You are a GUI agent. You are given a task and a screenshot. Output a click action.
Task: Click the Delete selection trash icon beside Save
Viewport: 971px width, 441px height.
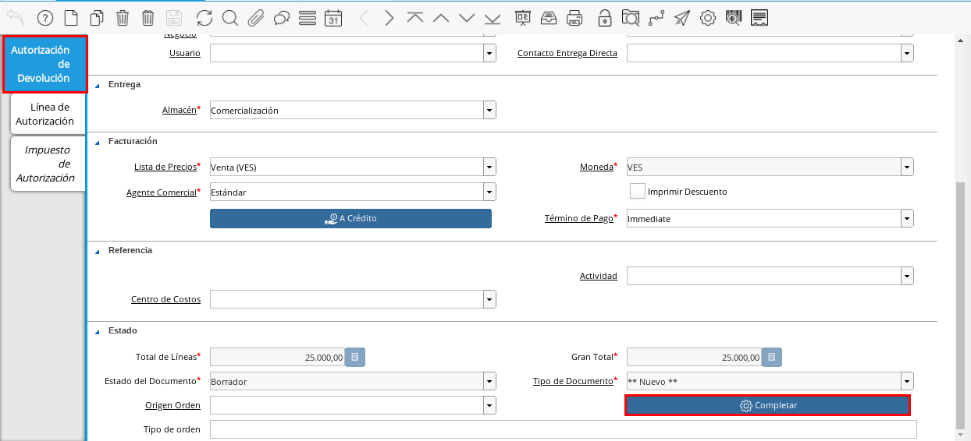pos(148,17)
